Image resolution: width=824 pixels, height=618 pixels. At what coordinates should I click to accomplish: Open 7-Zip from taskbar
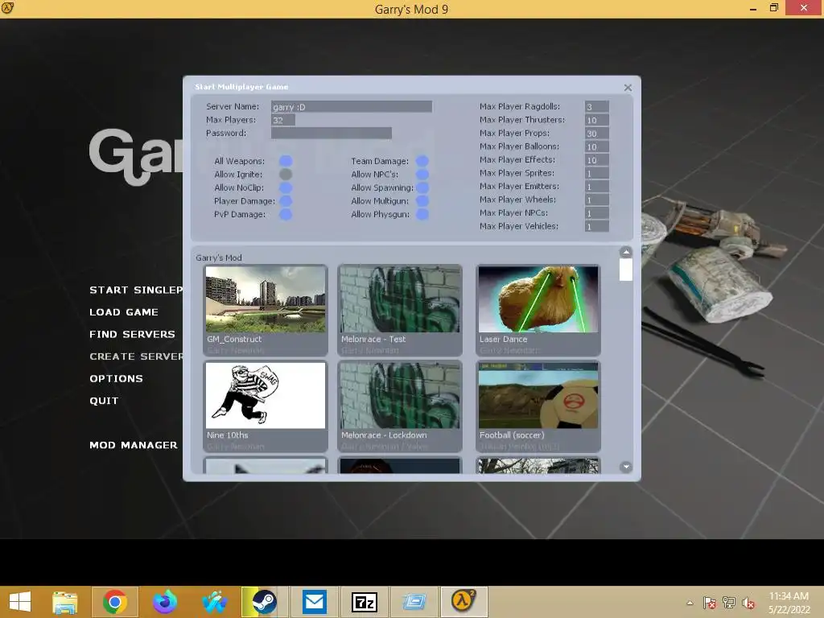pyautogui.click(x=365, y=602)
